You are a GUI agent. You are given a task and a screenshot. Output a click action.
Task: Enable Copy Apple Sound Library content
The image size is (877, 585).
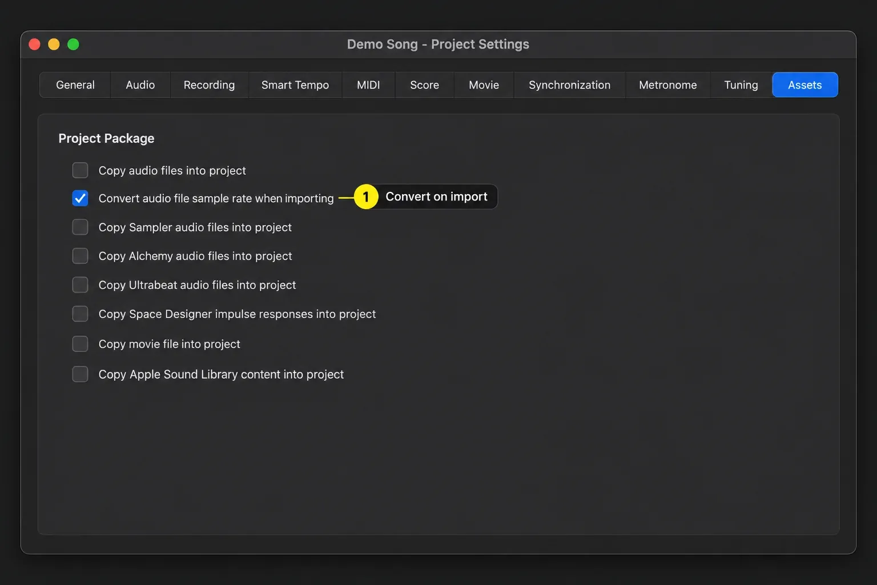click(80, 374)
